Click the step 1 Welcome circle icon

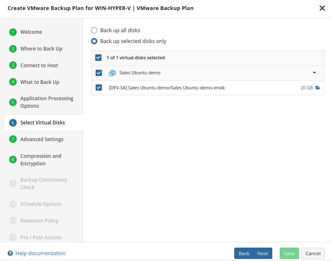13,32
